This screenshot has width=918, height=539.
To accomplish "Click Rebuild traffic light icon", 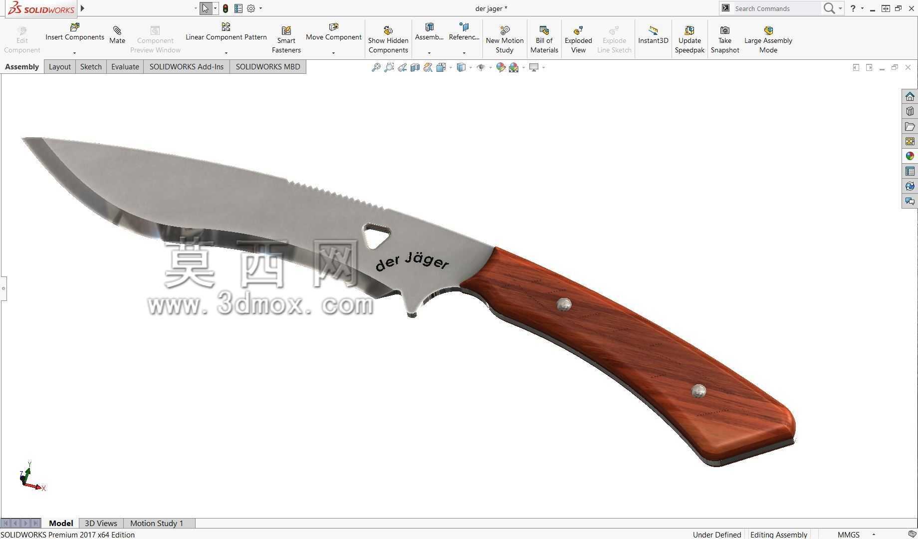I will coord(226,8).
